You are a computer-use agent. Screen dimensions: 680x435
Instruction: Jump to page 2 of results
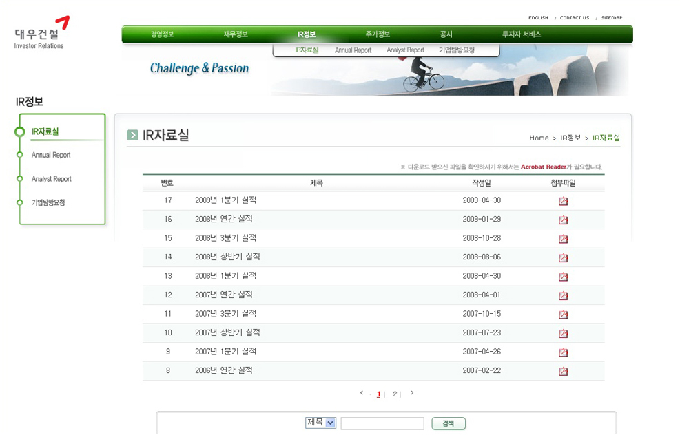click(395, 394)
